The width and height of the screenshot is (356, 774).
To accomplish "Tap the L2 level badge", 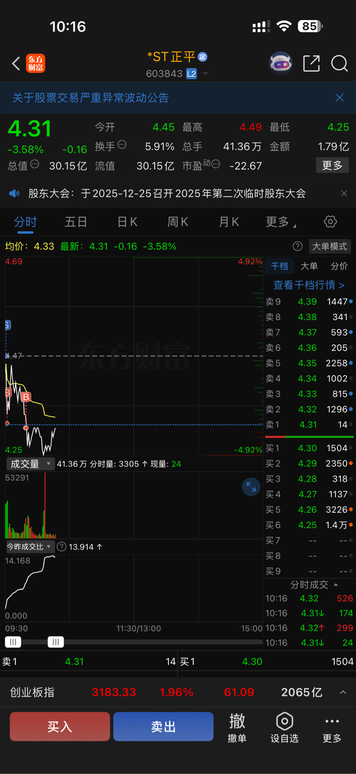I will click(x=191, y=74).
